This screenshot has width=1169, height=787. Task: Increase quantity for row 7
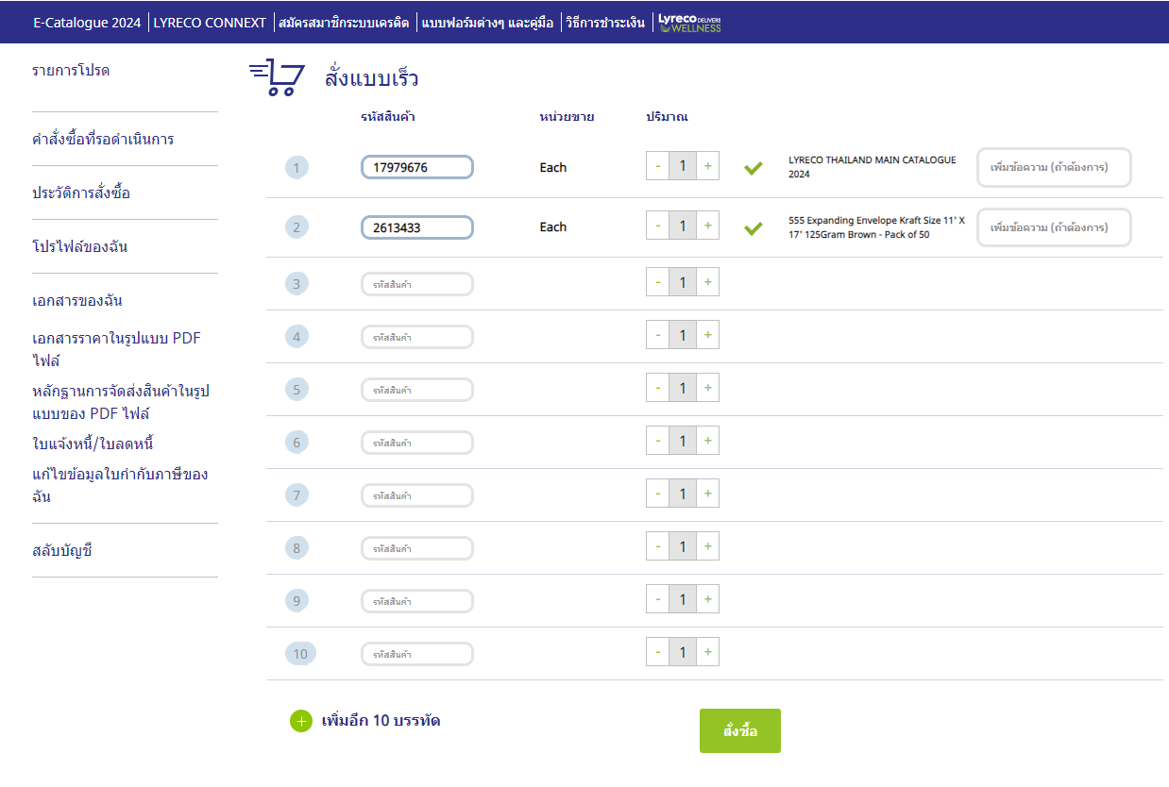(x=708, y=493)
